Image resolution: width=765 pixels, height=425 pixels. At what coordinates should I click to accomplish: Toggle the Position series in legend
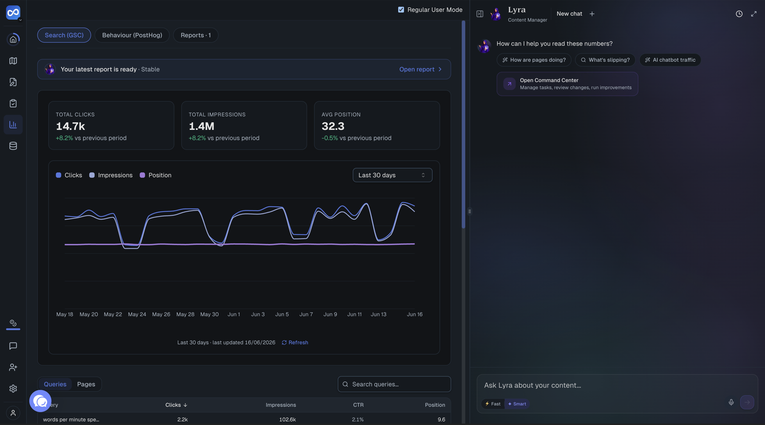coord(156,175)
